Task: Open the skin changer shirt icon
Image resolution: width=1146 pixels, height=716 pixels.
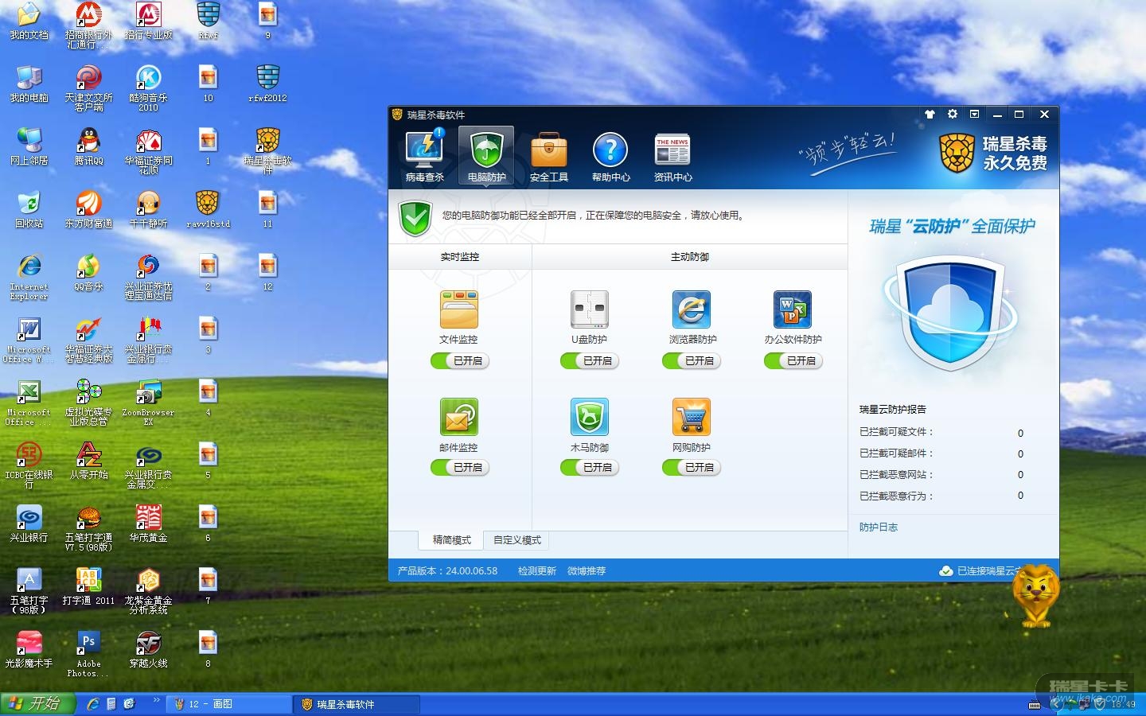Action: (x=930, y=115)
